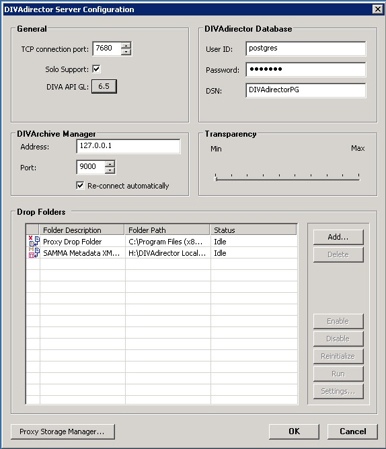
Task: Sort by Status column header
Action: 254,230
